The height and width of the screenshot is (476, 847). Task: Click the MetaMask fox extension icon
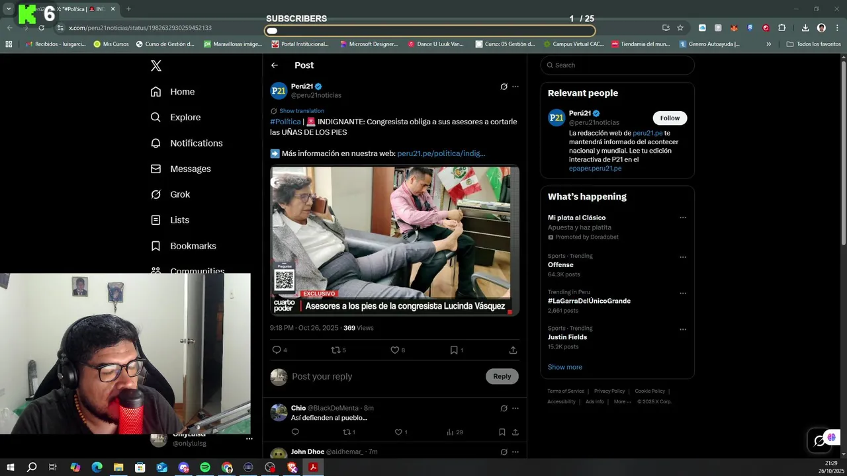[x=734, y=28]
